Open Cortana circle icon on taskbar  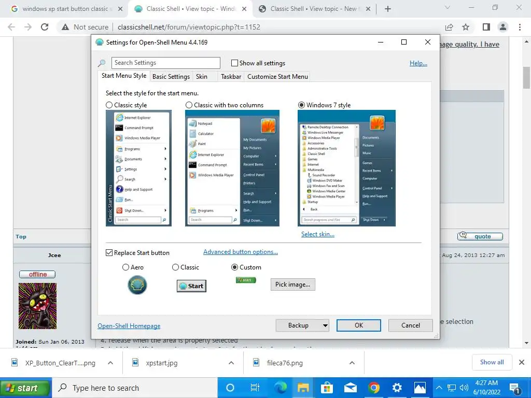[230, 388]
